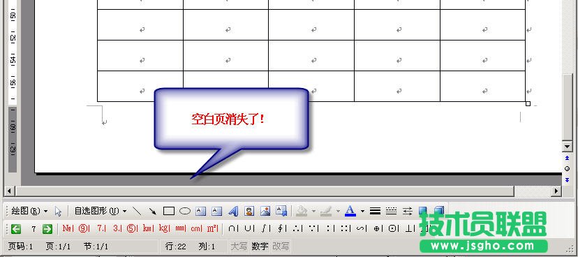
Task: Insert picture from file
Action: pos(265,212)
